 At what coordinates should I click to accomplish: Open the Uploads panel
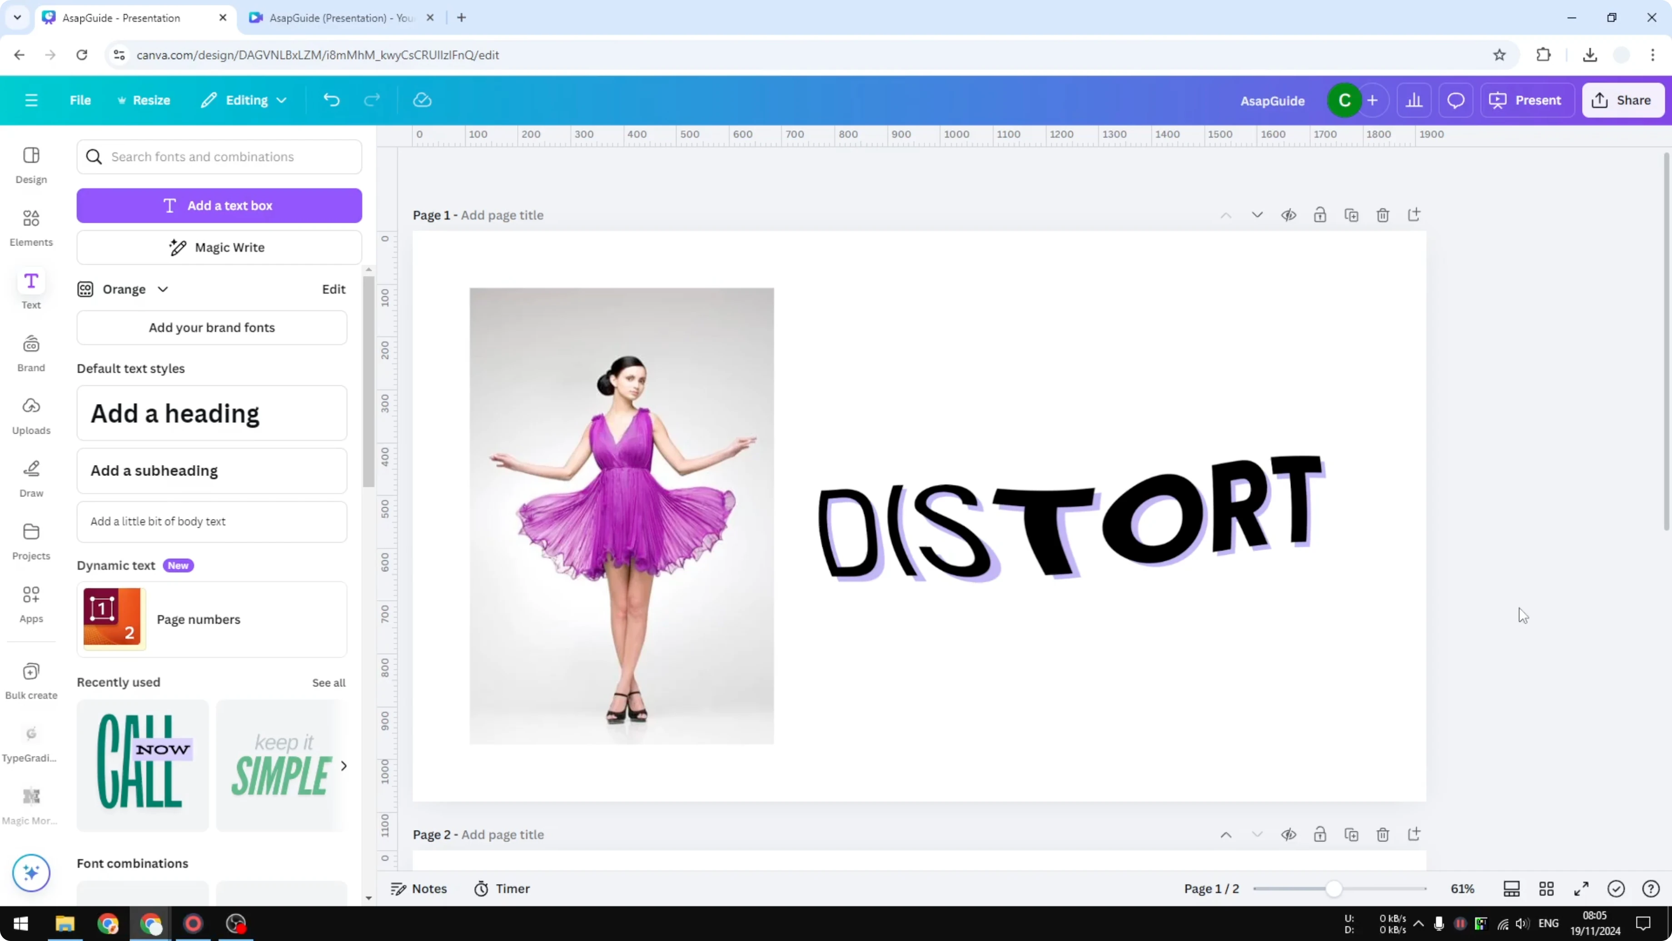point(30,415)
